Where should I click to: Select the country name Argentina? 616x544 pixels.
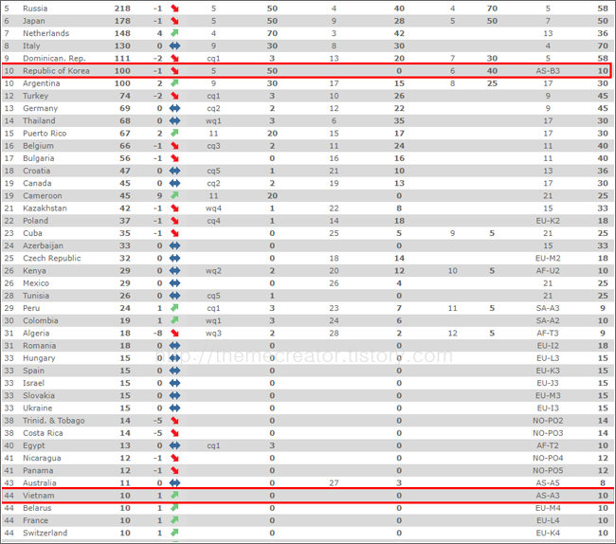[x=42, y=83]
